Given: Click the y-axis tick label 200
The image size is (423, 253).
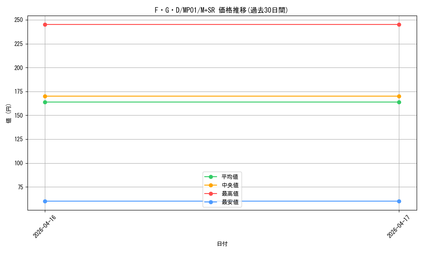Looking at the screenshot, I should [x=19, y=68].
